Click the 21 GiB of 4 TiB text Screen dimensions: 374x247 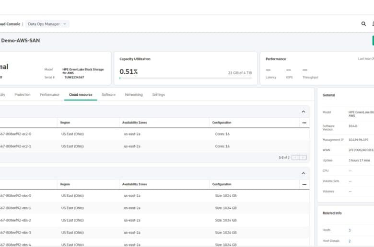[x=240, y=73]
